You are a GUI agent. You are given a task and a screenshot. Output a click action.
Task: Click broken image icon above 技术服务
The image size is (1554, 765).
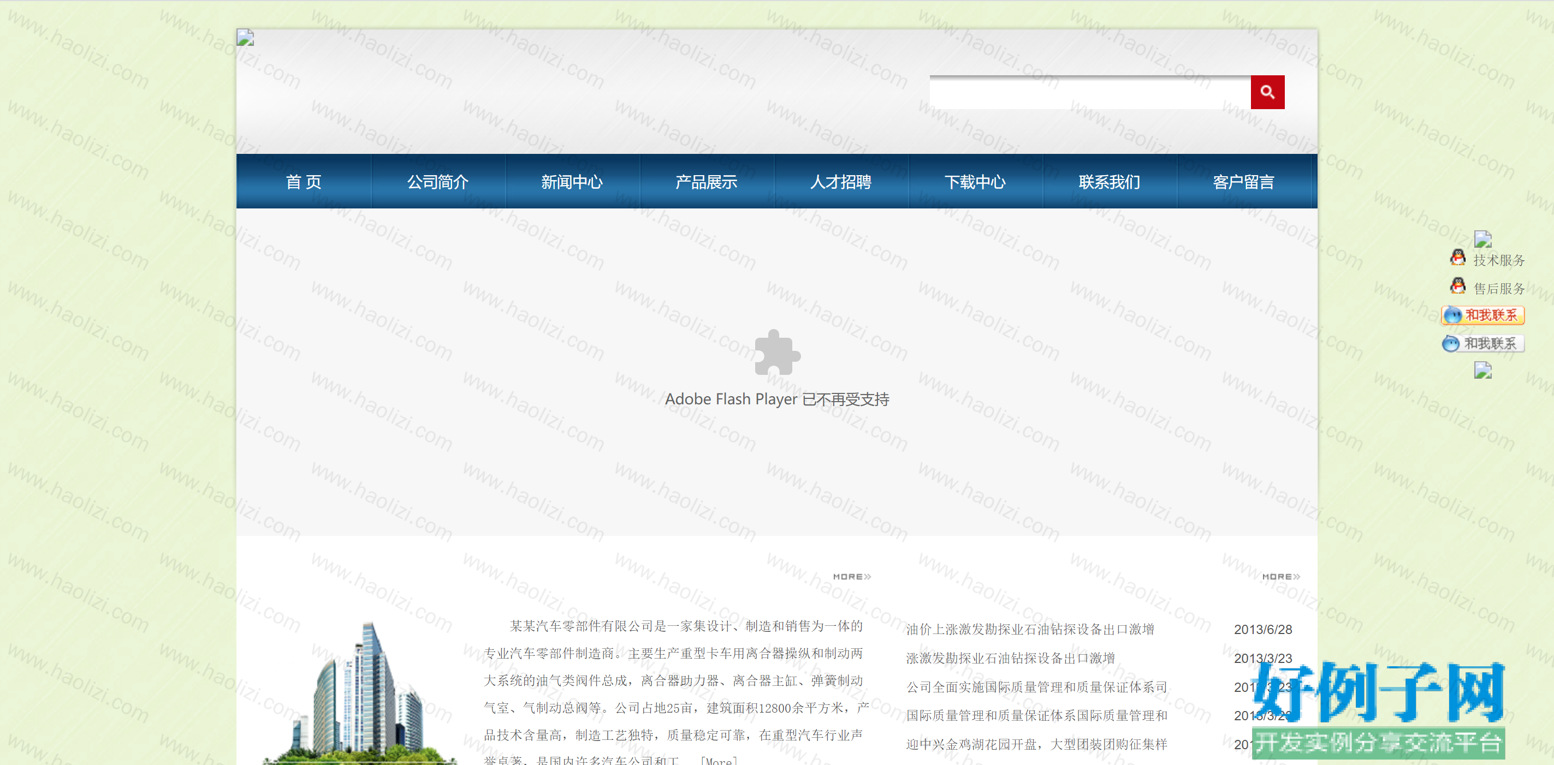pos(1483,239)
